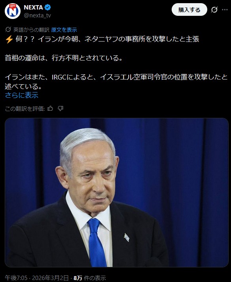Open the three-dot more options menu
The width and height of the screenshot is (231, 282).
(225, 10)
